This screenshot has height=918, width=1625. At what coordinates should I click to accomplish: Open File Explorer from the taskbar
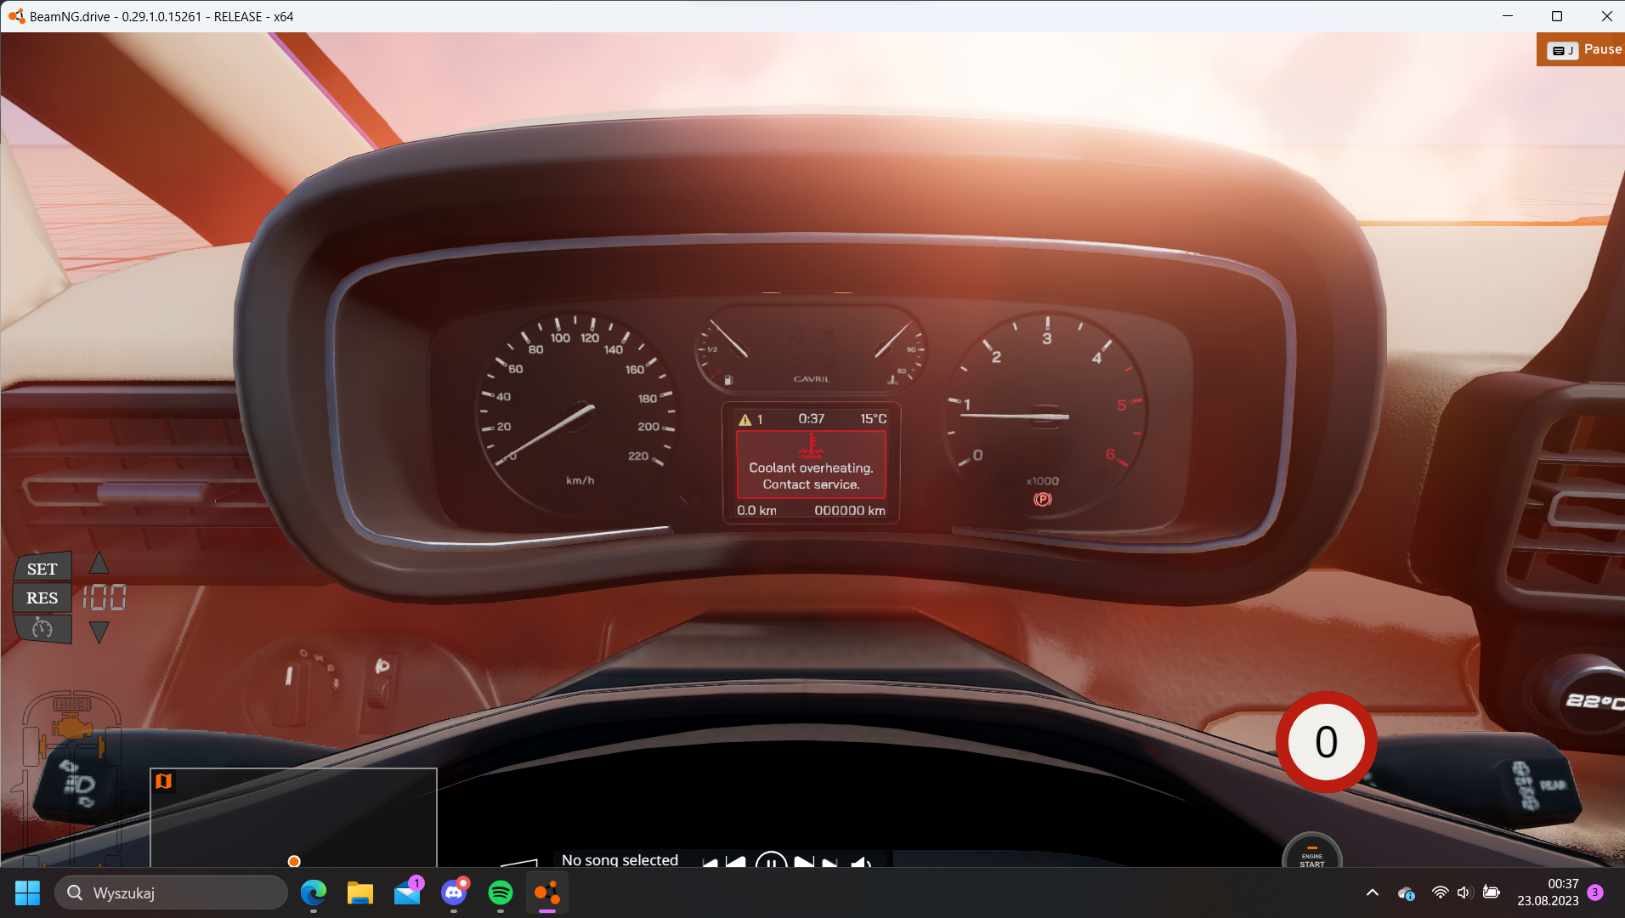pos(360,892)
